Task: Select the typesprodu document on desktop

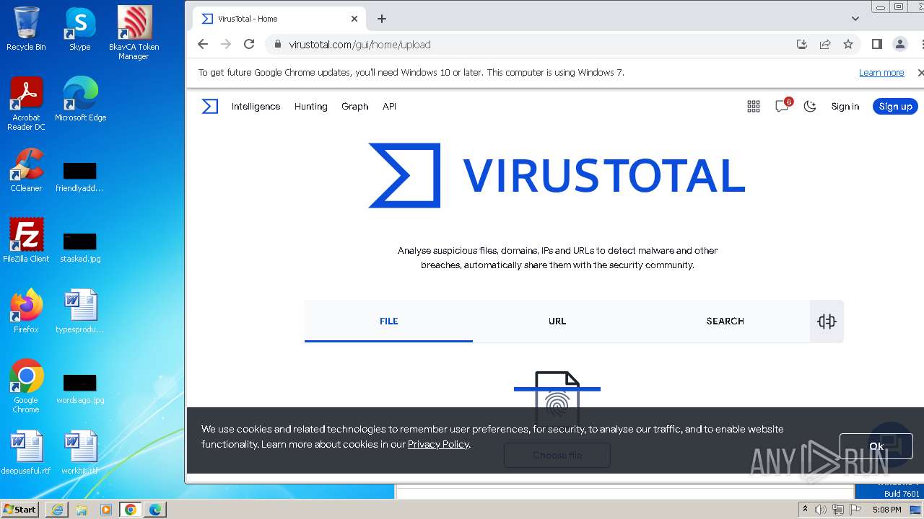Action: coord(79,311)
